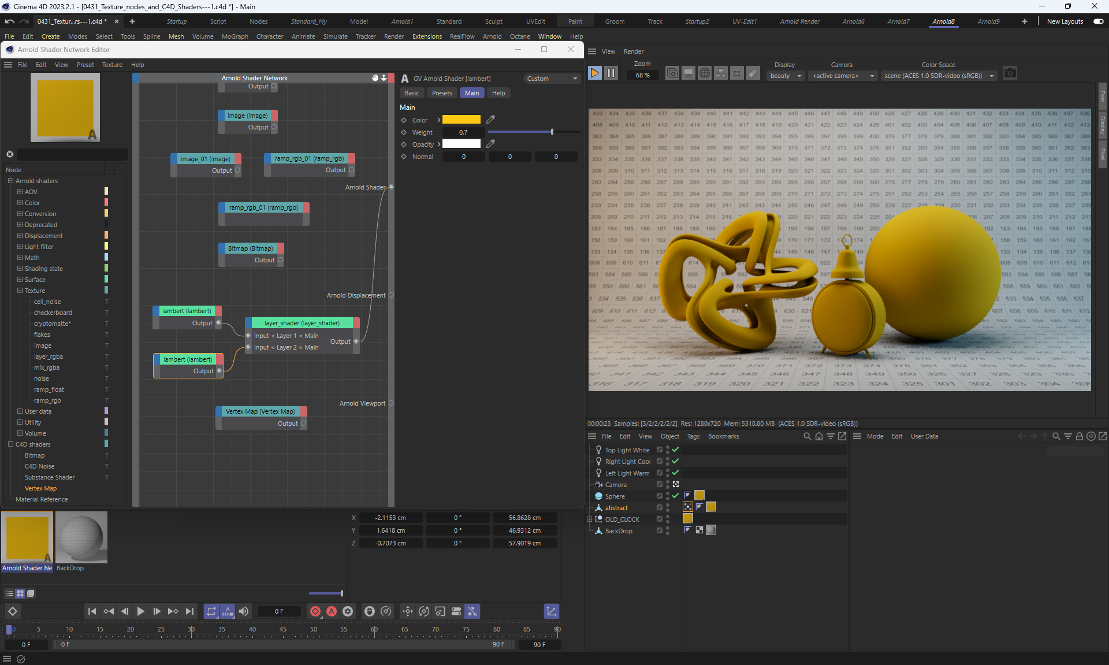Click the yellow Color swatch

(461, 120)
